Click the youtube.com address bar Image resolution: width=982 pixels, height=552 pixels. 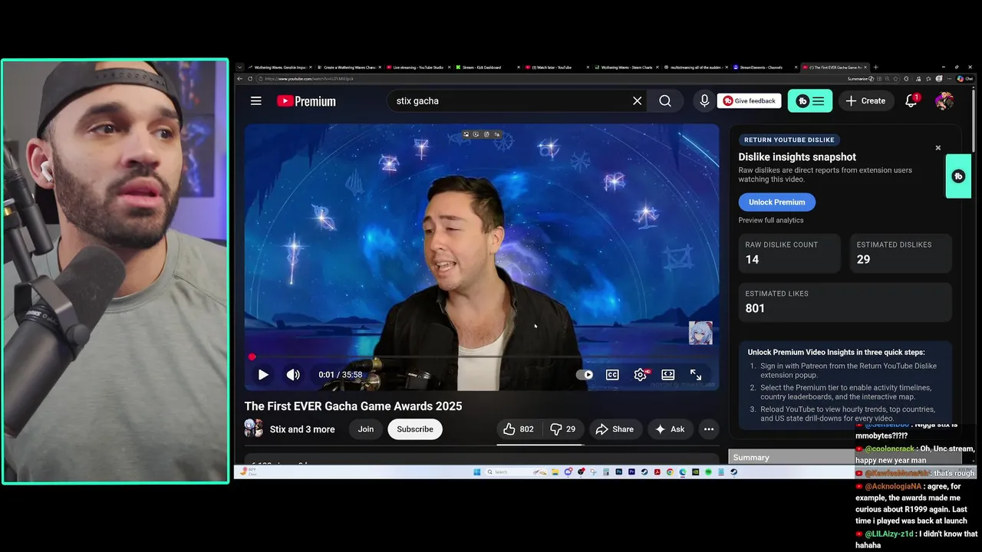552,78
